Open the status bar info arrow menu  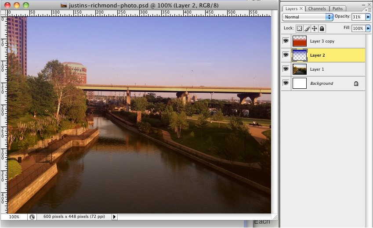point(115,217)
